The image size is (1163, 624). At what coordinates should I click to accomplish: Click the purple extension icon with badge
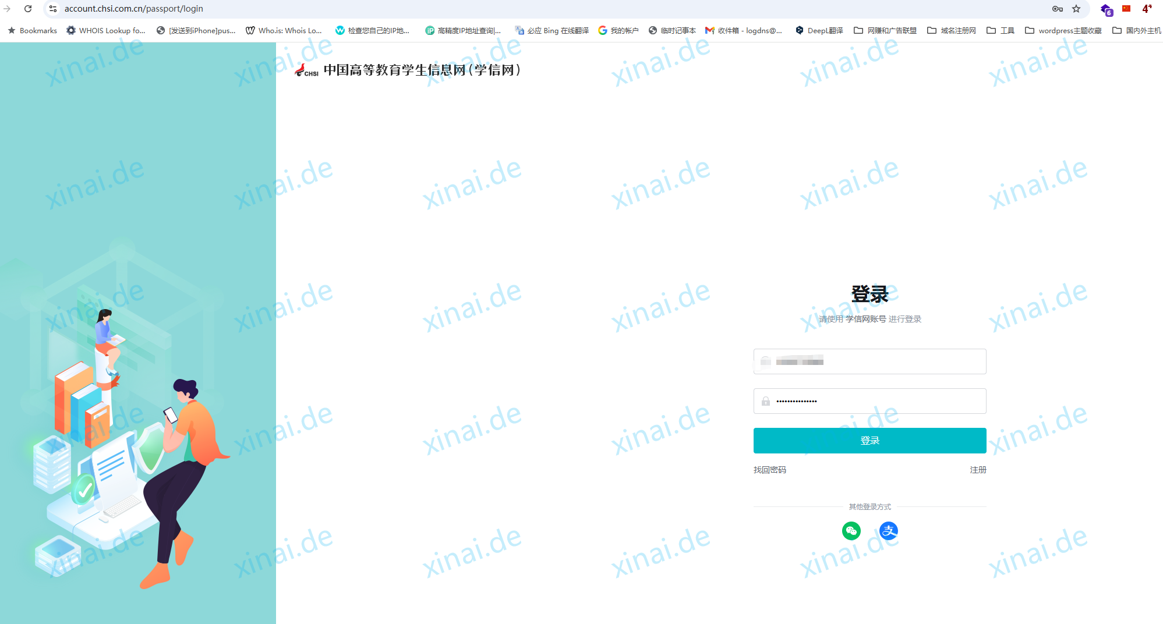click(1106, 9)
